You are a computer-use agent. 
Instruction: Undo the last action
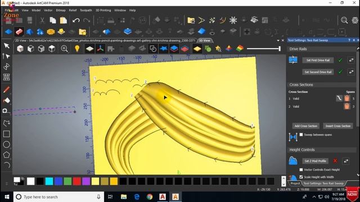point(76,20)
